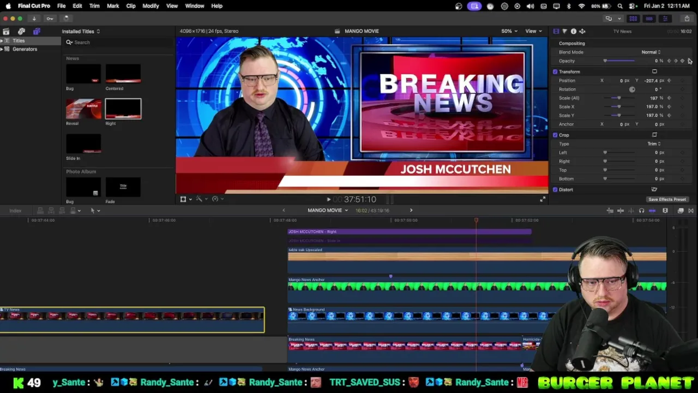Select the Reveal title thumbnail
698x393 pixels.
pos(83,109)
